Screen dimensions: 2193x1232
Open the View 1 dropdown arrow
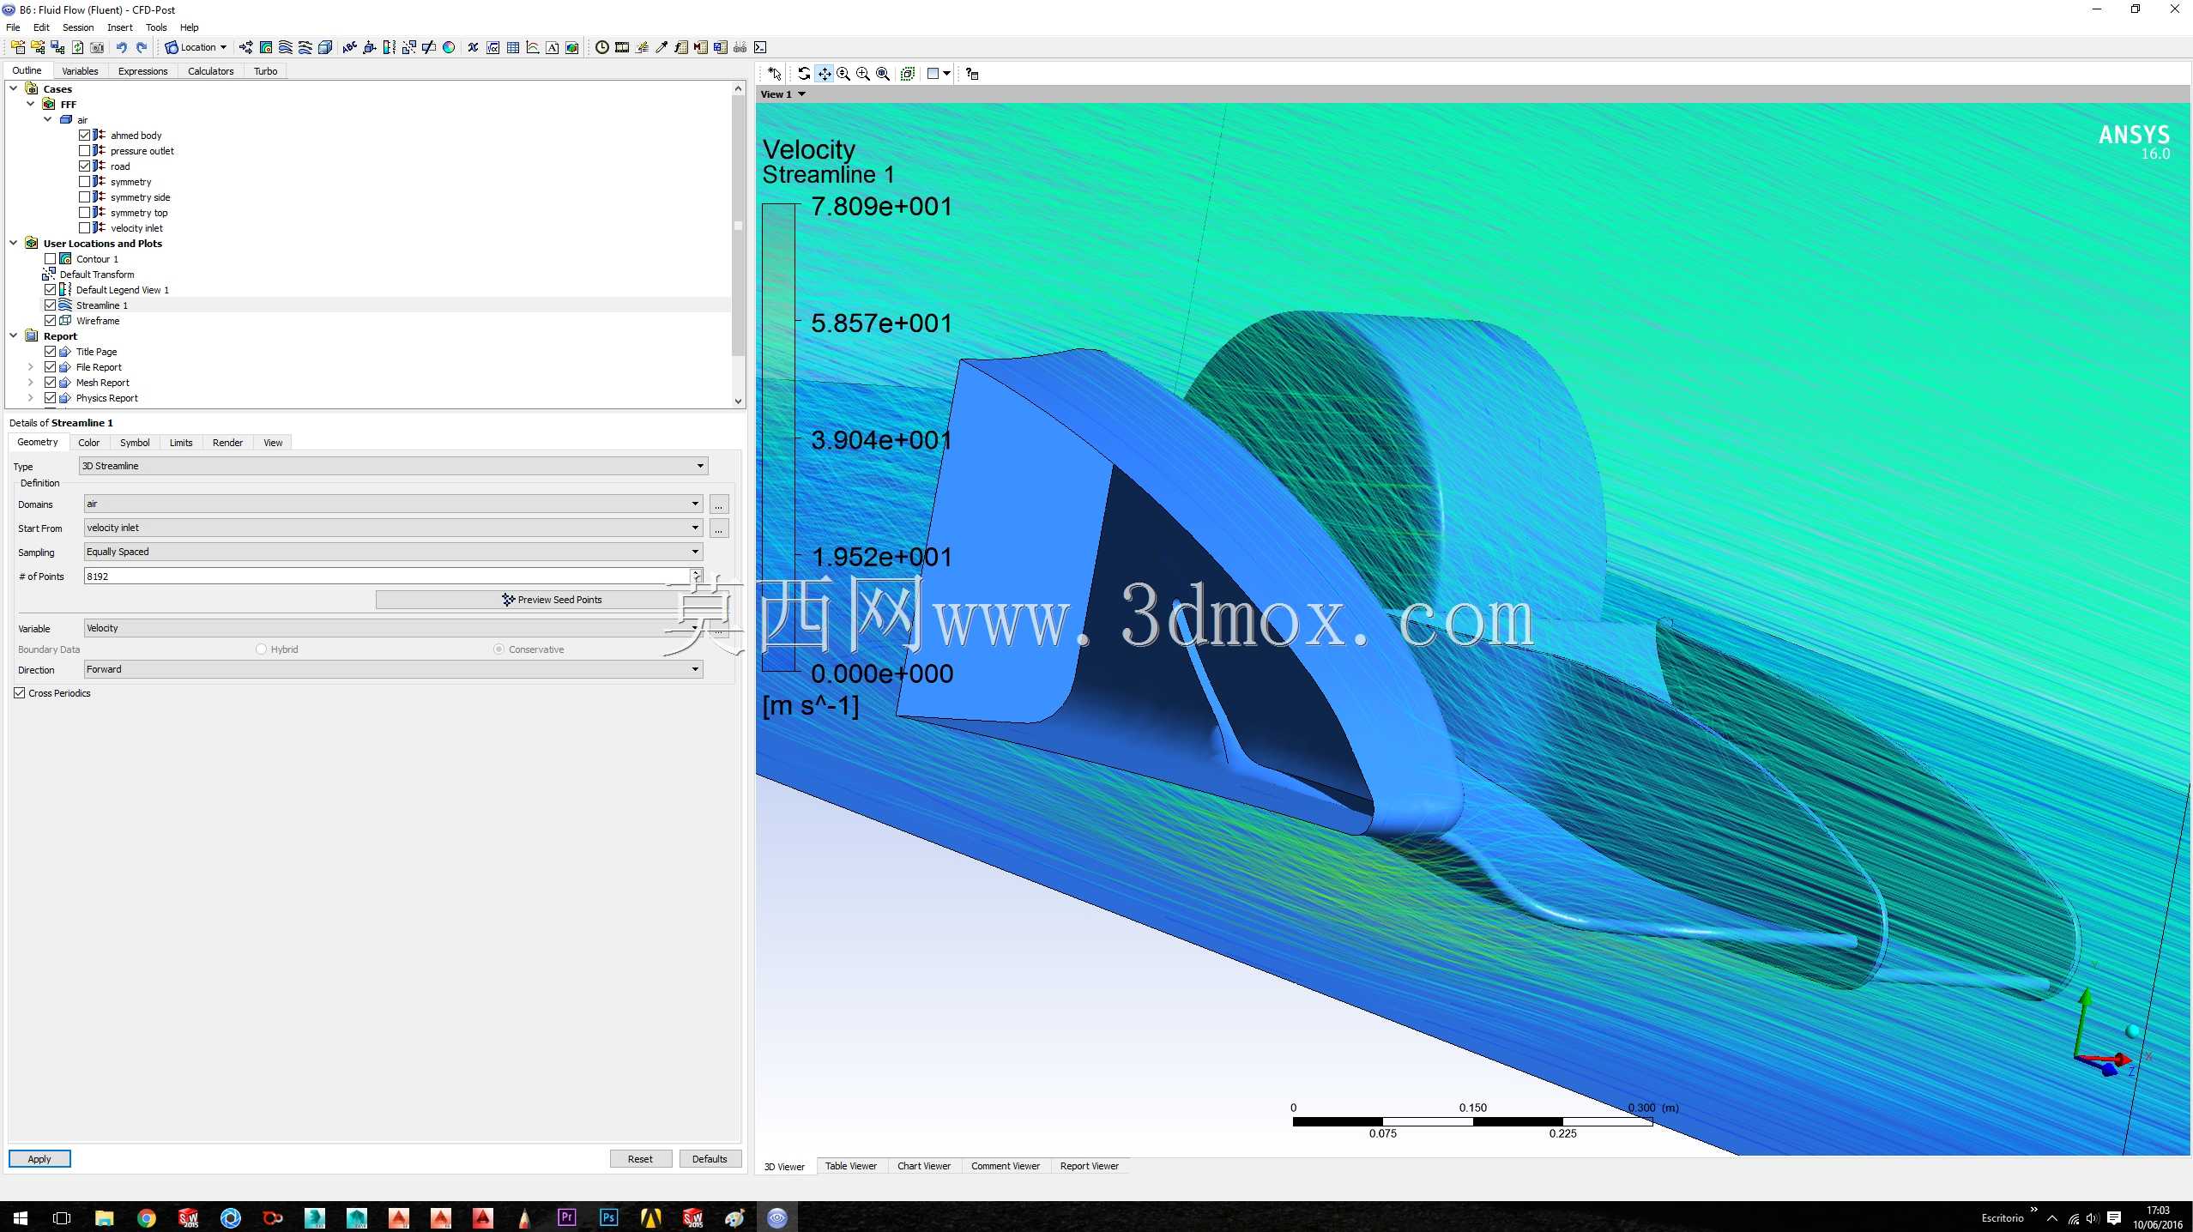pyautogui.click(x=801, y=94)
